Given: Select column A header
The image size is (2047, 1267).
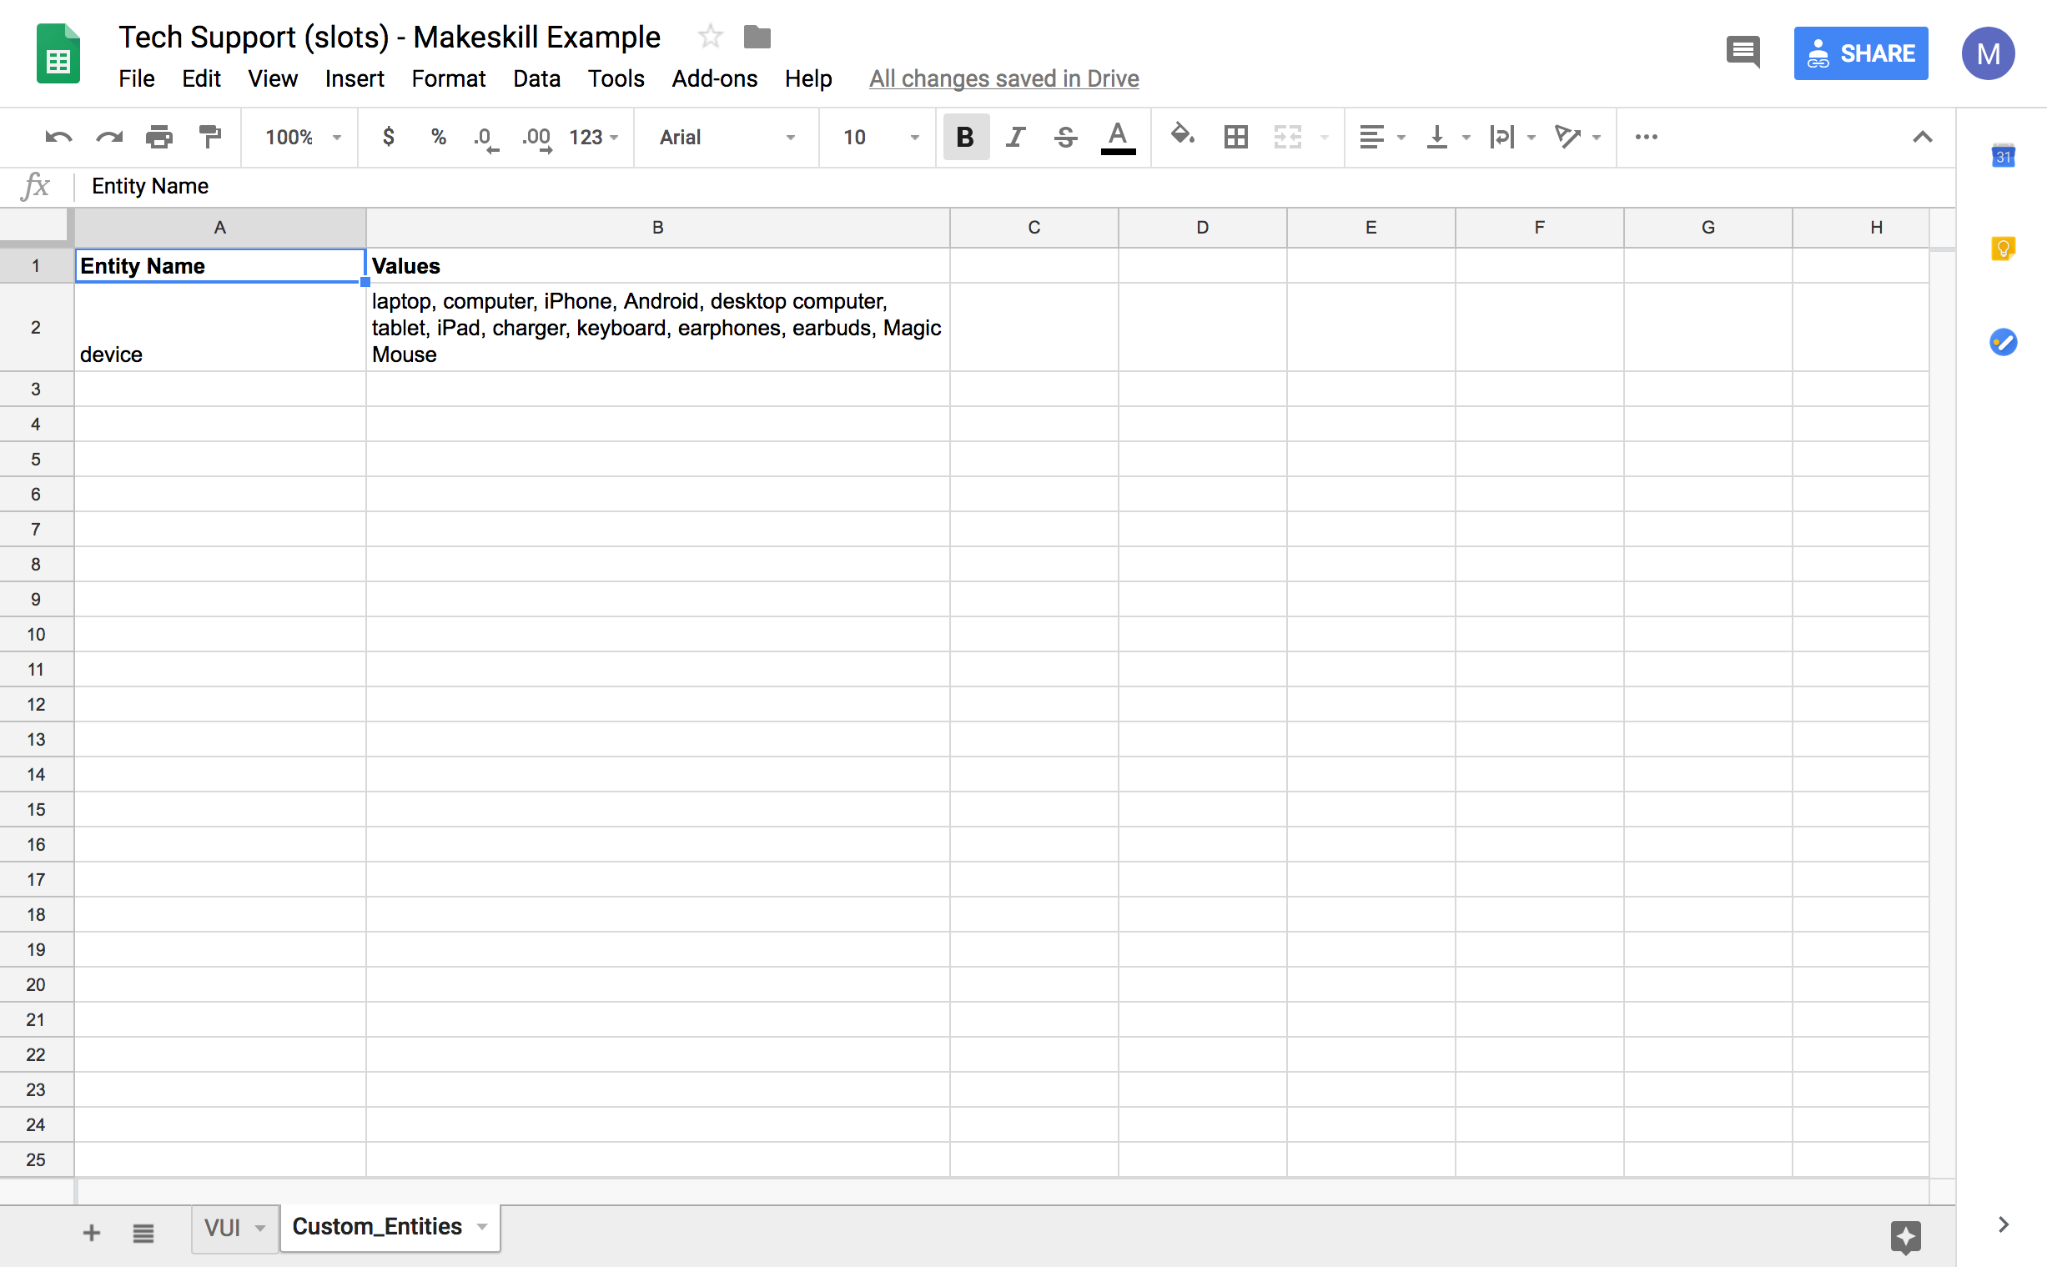Looking at the screenshot, I should (x=220, y=228).
